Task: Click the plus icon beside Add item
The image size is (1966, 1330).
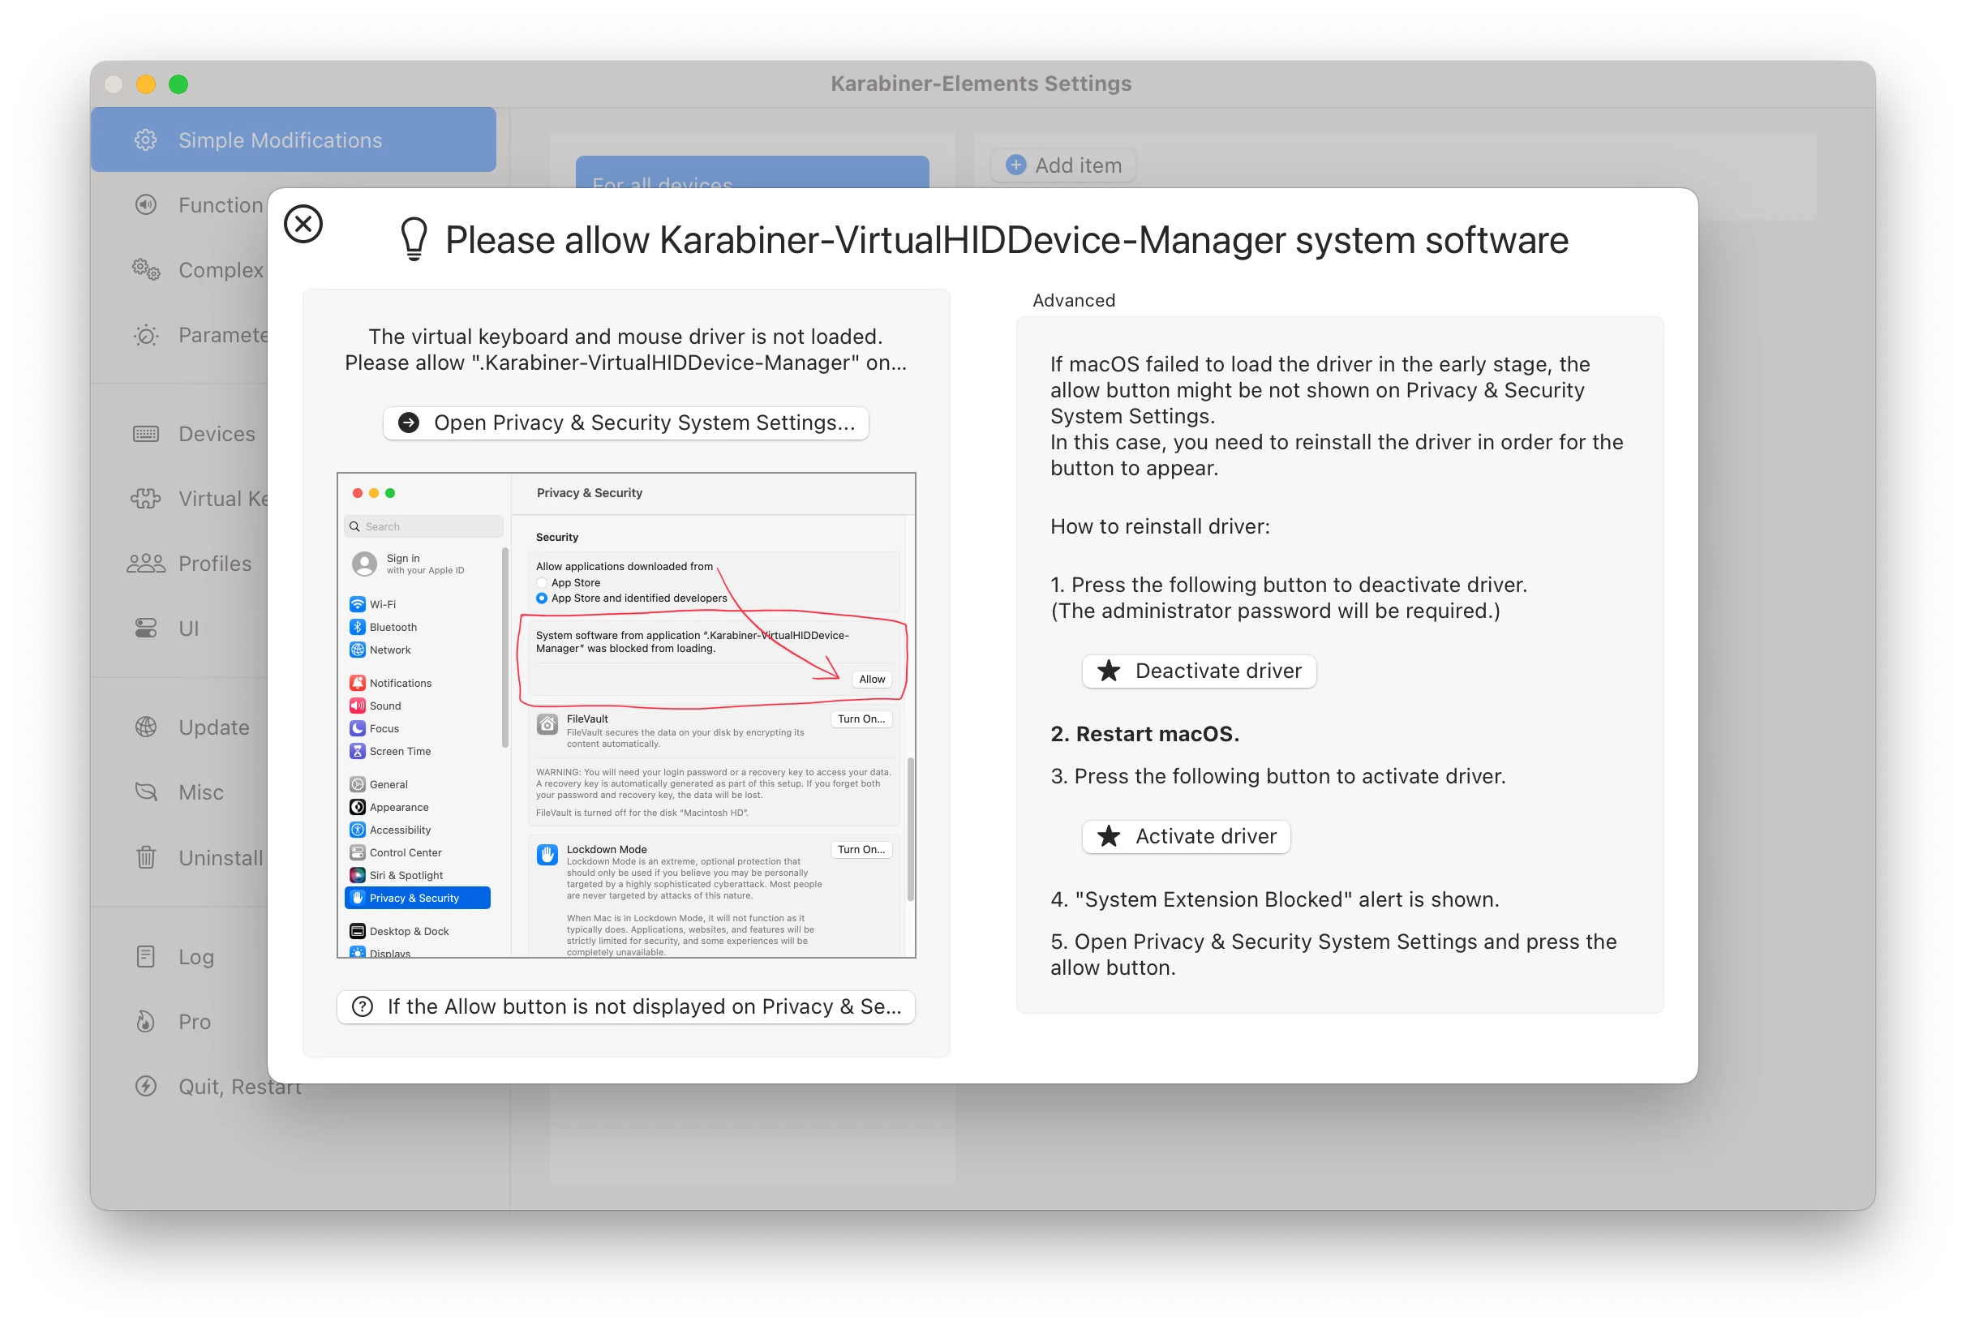Action: [1016, 165]
